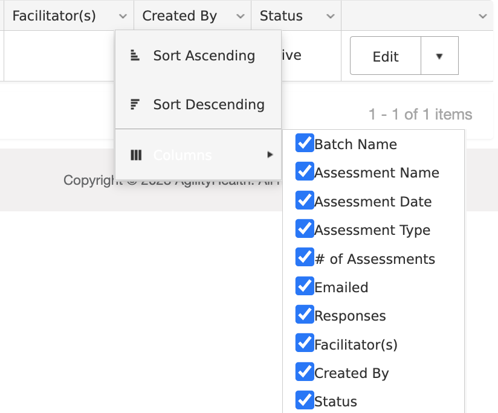Viewport: 498px width, 413px height.
Task: Select Sort Descending menu entry text
Action: tap(209, 104)
